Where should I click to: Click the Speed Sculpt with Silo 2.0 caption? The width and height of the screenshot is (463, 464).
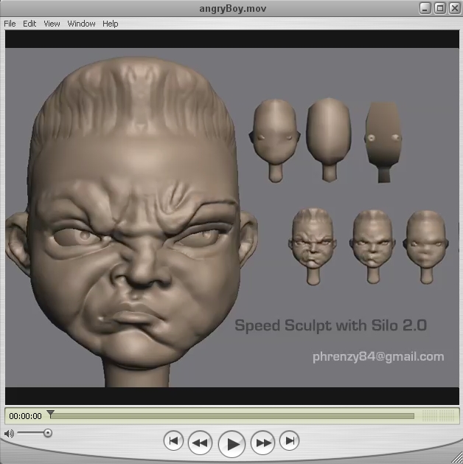(330, 326)
